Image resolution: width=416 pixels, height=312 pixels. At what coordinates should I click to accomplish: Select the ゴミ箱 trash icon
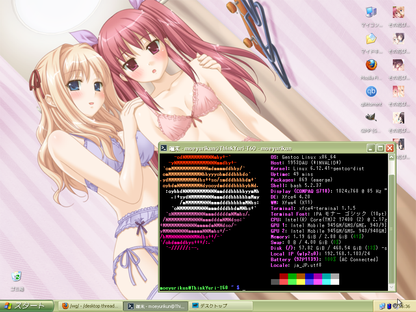coord(16,276)
